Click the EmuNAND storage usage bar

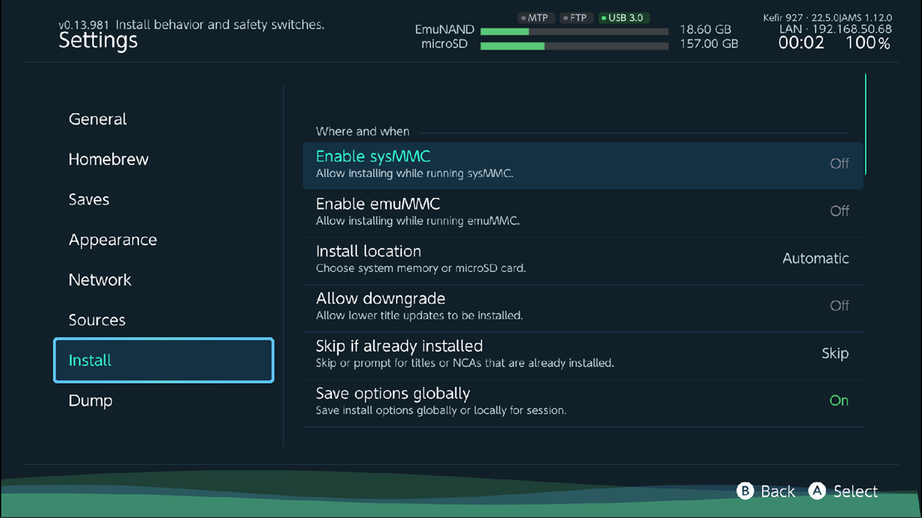click(574, 32)
